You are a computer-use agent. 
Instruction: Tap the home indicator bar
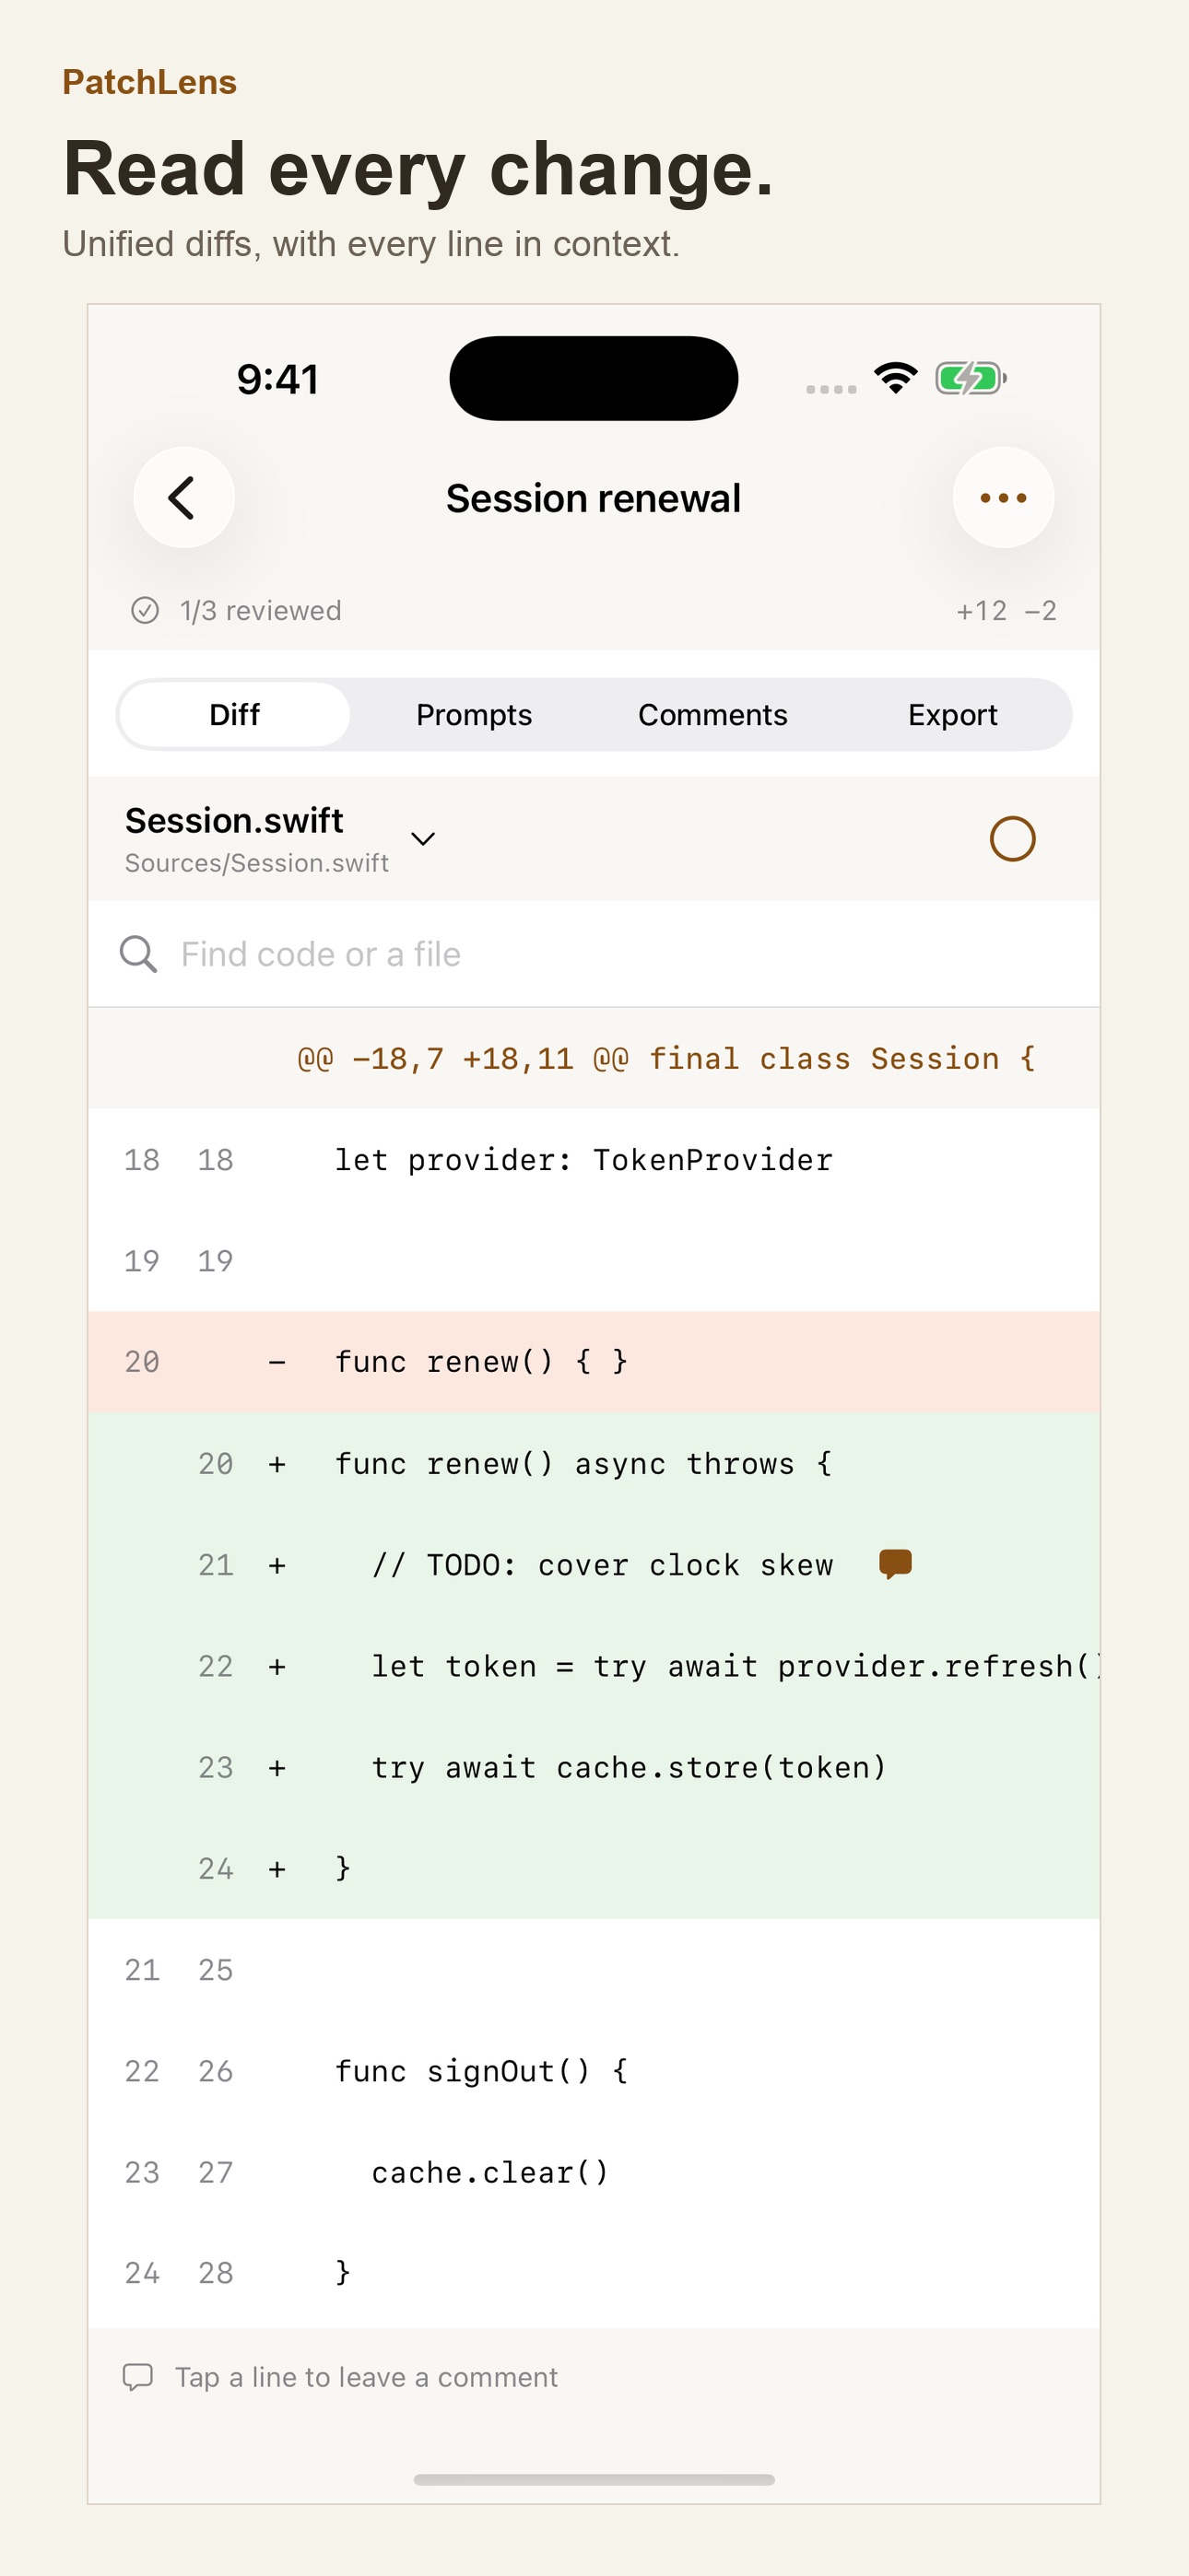[x=594, y=2479]
